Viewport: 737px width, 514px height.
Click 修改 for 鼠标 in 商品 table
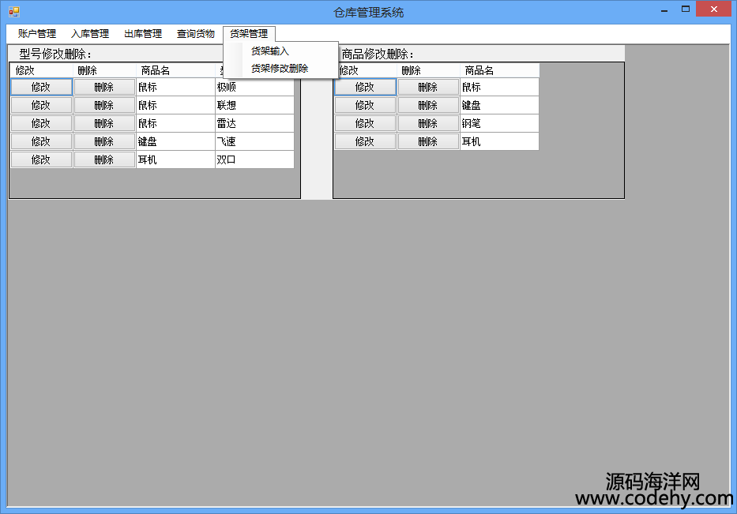(365, 87)
